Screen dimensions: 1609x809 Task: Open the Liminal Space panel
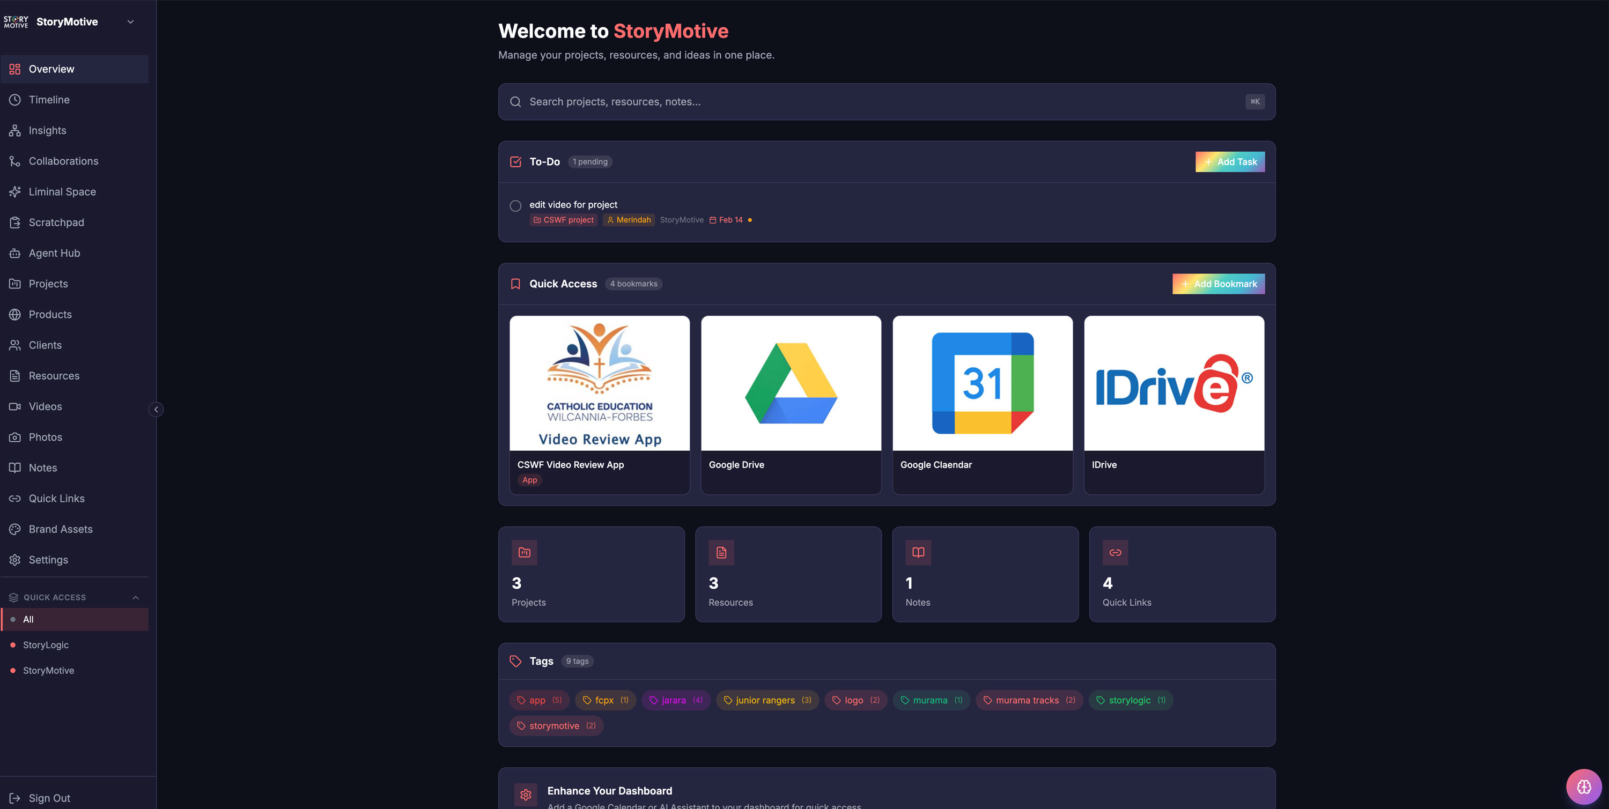pos(62,191)
